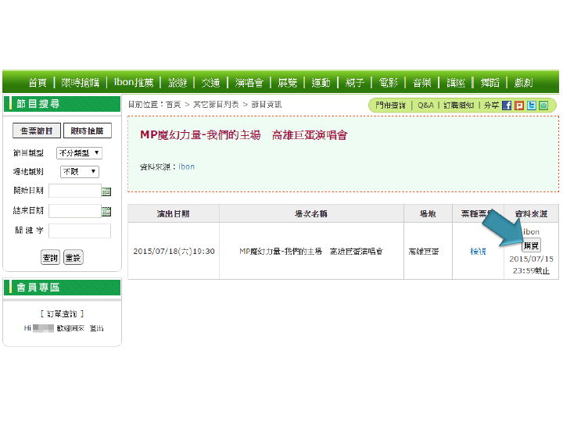
Task: Click the 關鍵字 keyword input field
Action: [x=80, y=231]
